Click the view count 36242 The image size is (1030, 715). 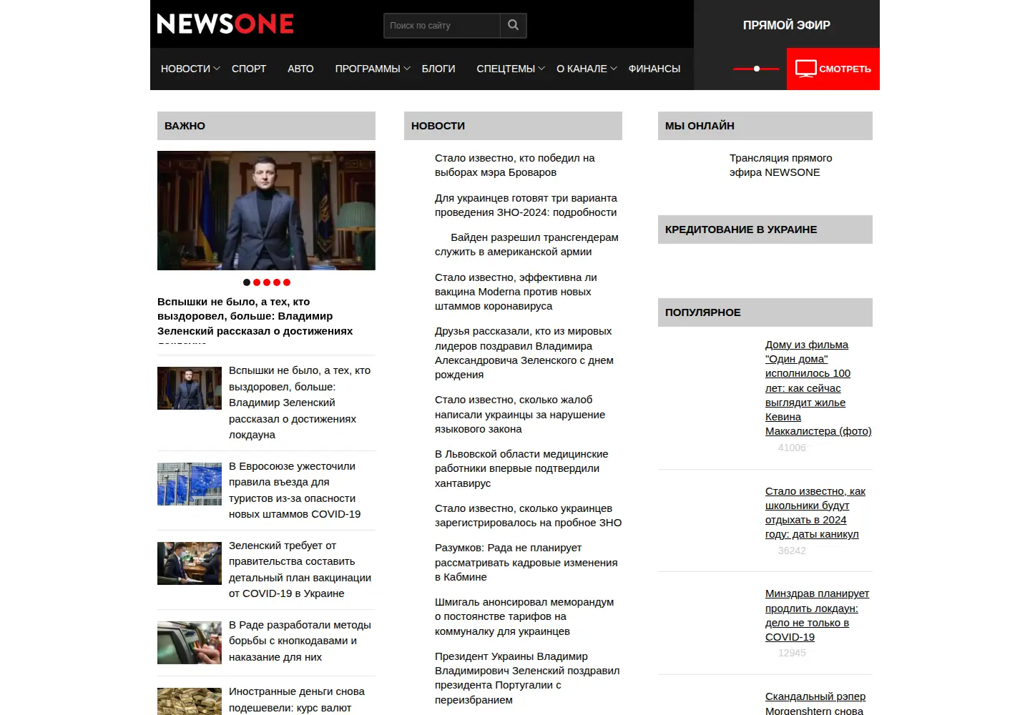pyautogui.click(x=792, y=551)
